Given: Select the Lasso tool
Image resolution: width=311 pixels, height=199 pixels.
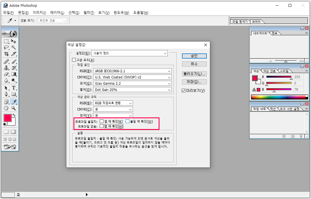Looking at the screenshot, I should pyautogui.click(x=6, y=47).
